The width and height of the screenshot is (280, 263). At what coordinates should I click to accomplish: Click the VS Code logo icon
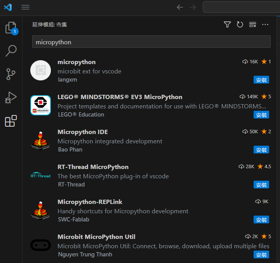tap(8, 7)
